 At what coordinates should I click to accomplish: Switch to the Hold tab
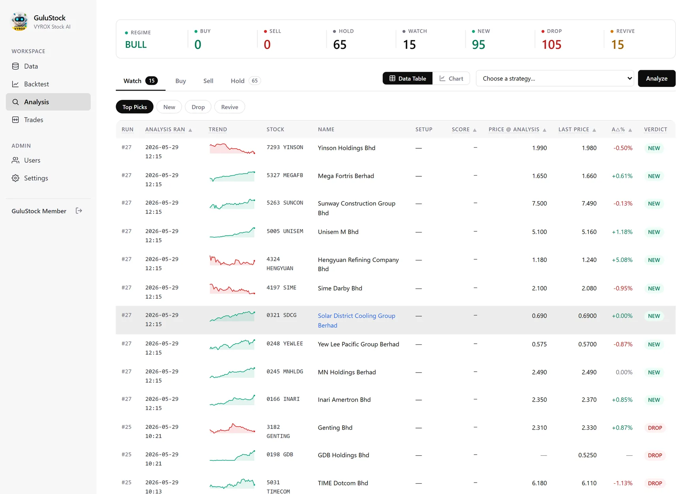coord(246,81)
